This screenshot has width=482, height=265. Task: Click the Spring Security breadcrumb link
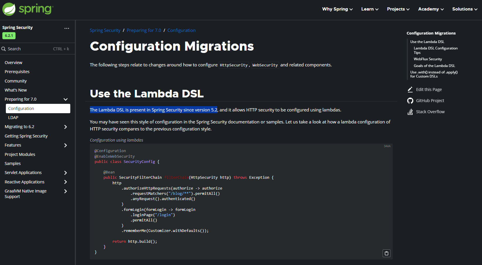[105, 30]
